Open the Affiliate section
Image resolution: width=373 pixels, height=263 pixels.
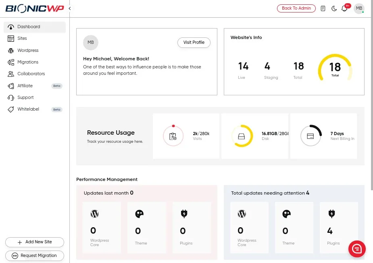pyautogui.click(x=35, y=86)
